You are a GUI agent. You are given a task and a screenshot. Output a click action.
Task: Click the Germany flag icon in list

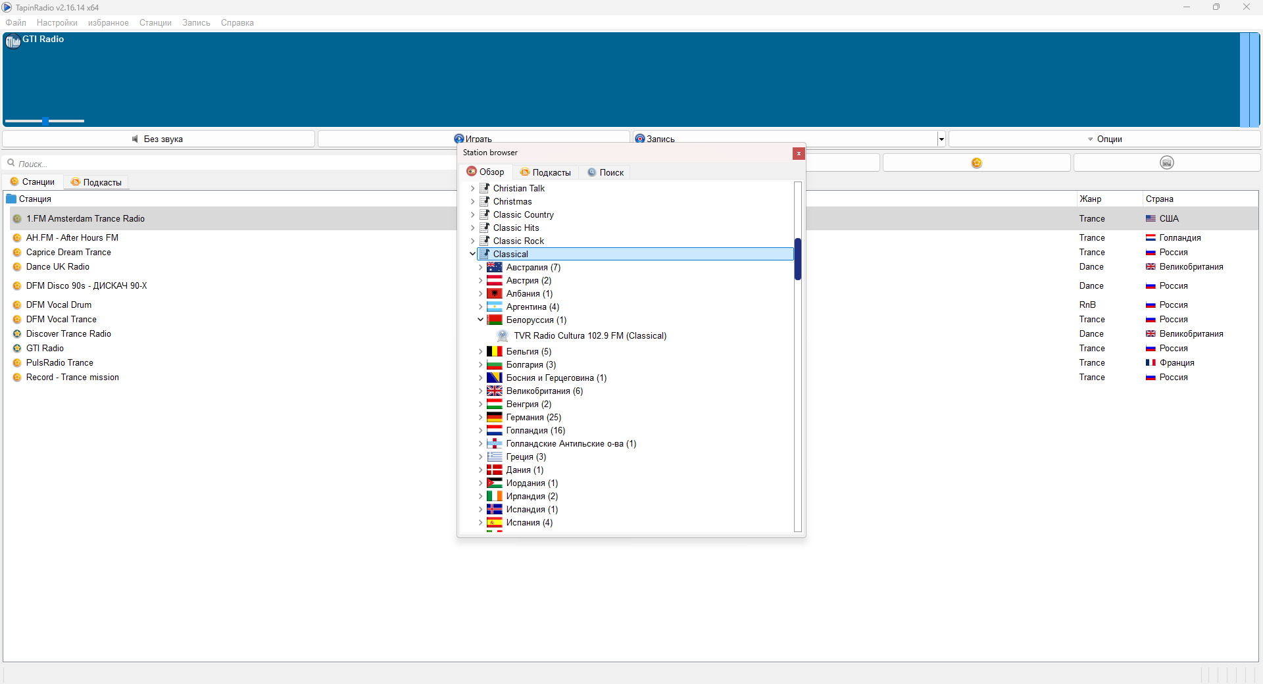coord(494,417)
